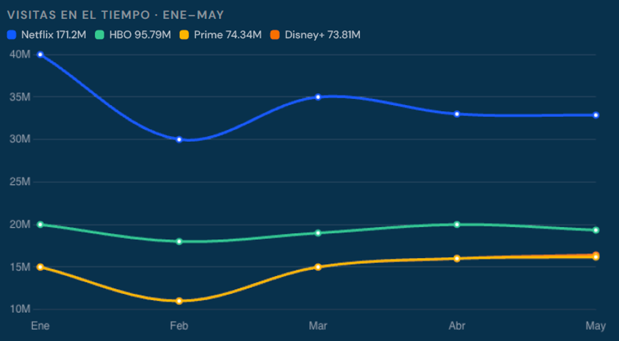
Task: Select HBO data point at Feb
Action: click(x=179, y=242)
